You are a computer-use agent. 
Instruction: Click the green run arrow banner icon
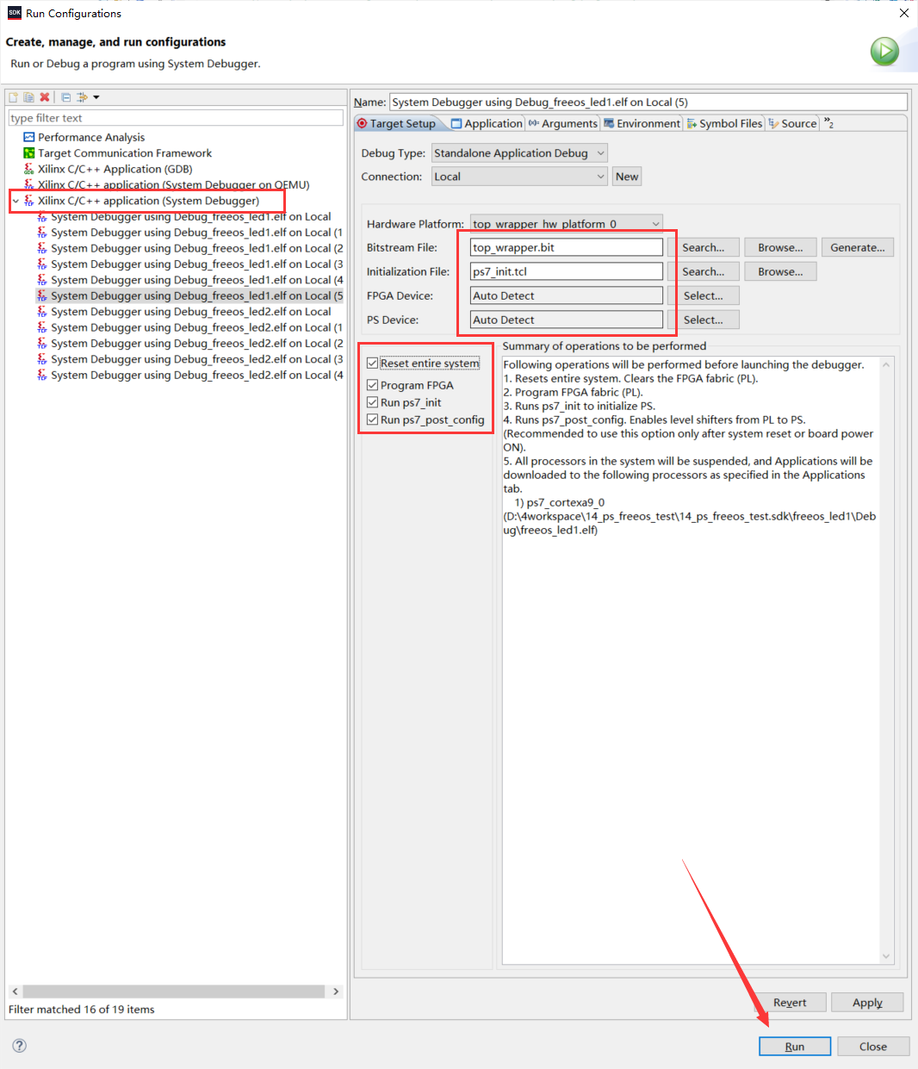point(884,52)
